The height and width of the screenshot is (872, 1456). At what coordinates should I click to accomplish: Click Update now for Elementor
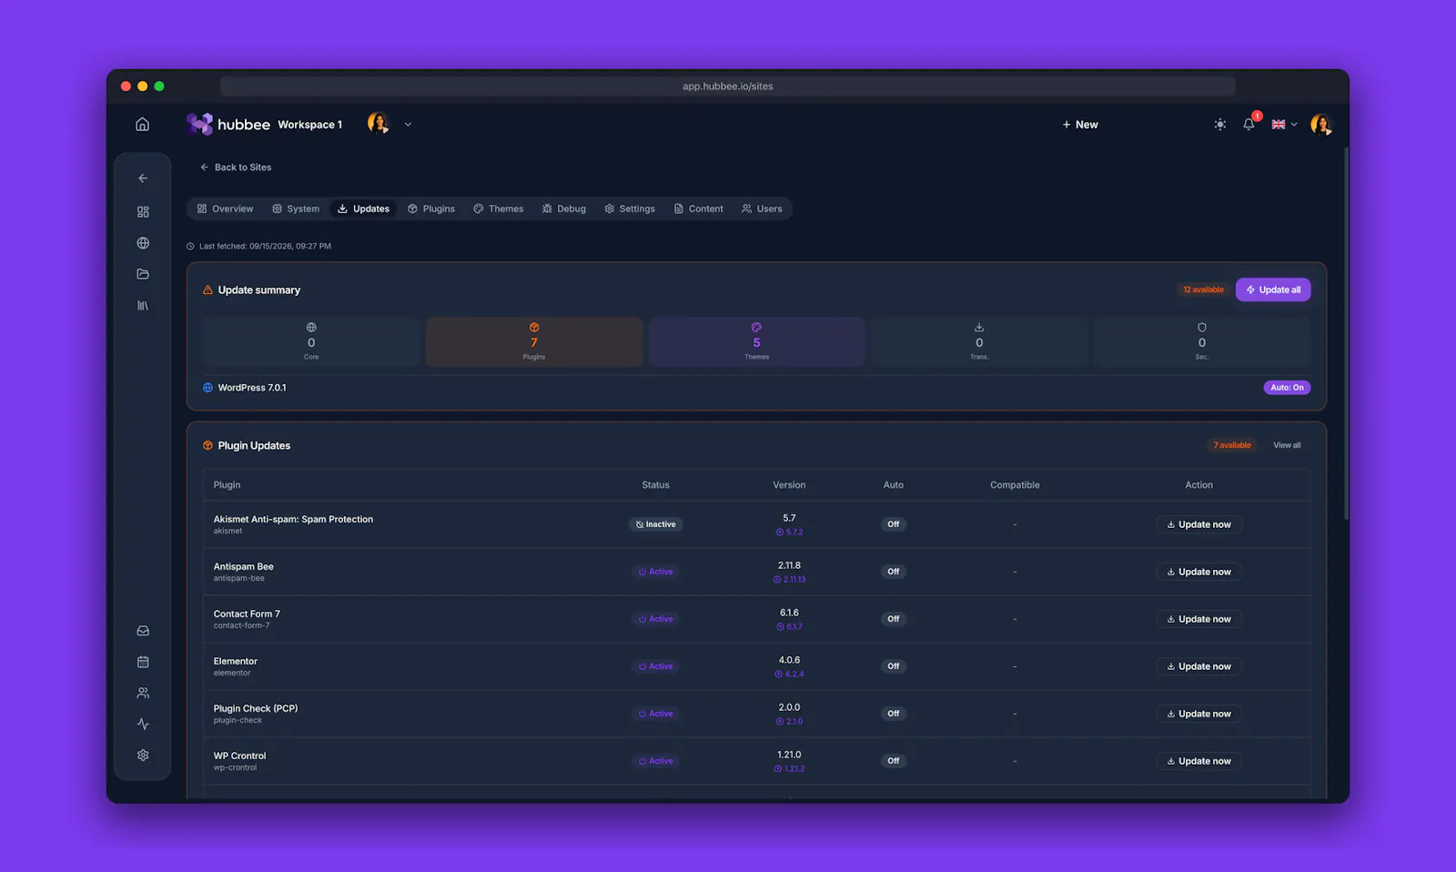click(x=1198, y=666)
